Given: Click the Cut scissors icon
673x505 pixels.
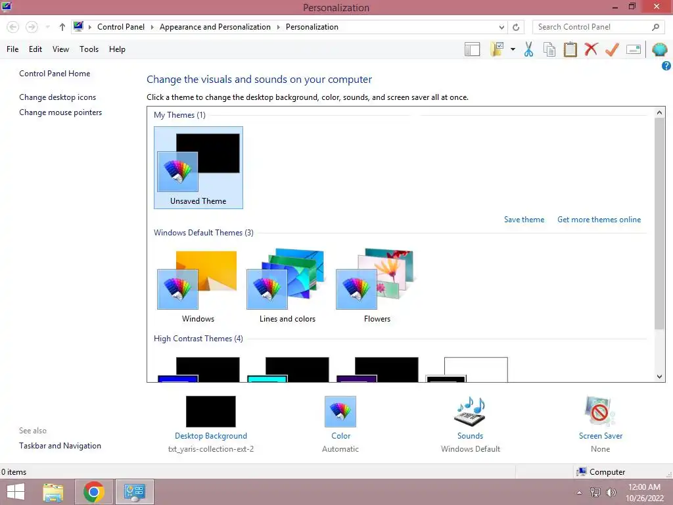Looking at the screenshot, I should tap(529, 49).
